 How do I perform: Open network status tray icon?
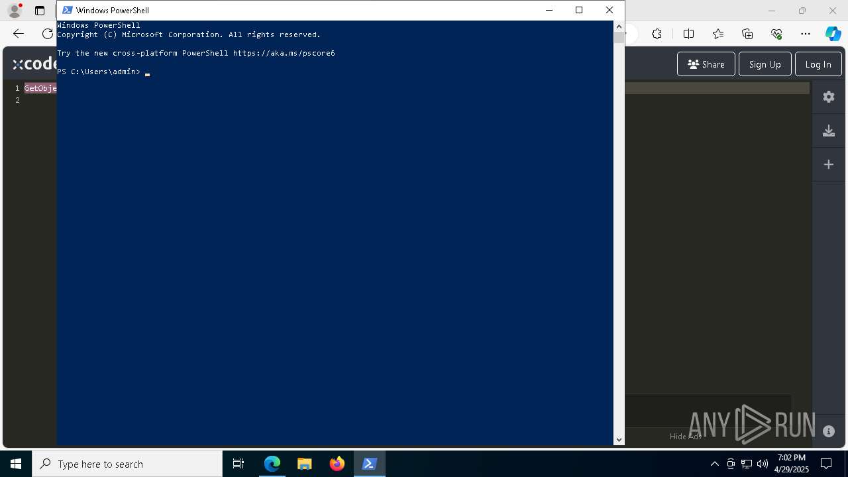point(747,464)
